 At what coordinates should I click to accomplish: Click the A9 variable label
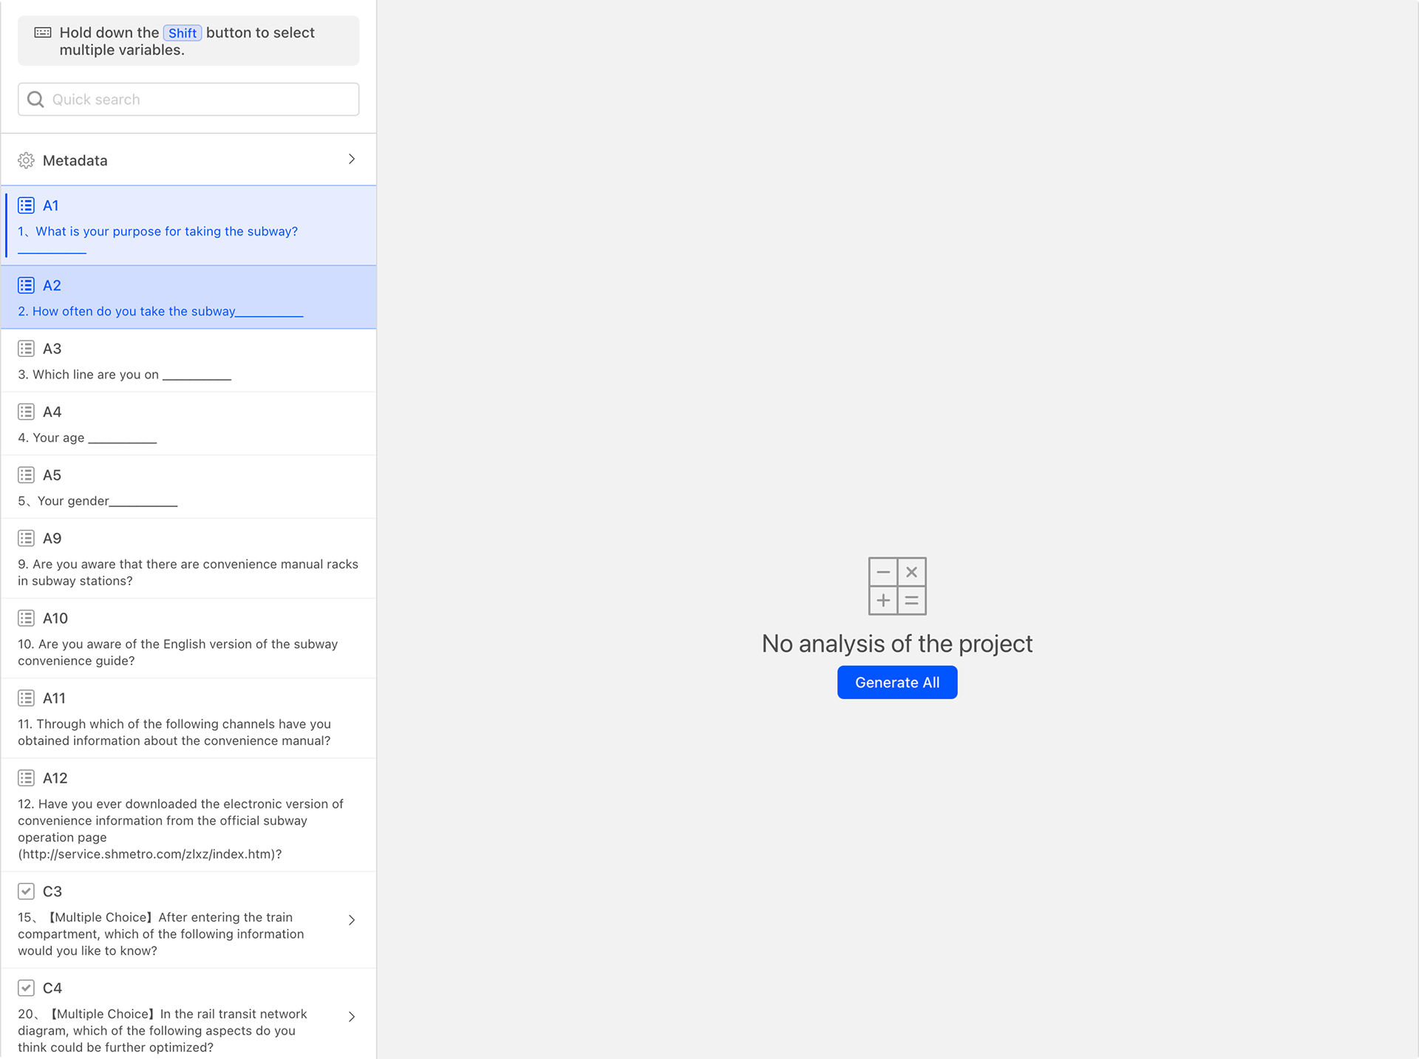click(52, 538)
